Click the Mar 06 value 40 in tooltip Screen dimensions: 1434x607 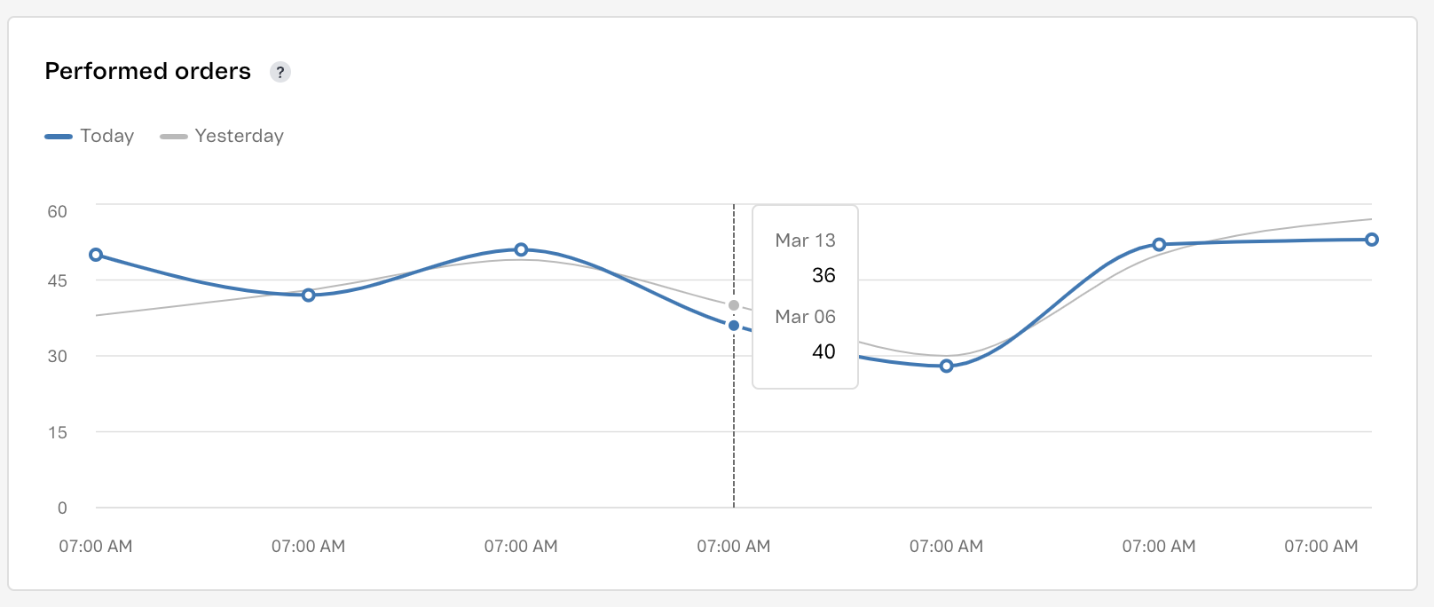(823, 351)
